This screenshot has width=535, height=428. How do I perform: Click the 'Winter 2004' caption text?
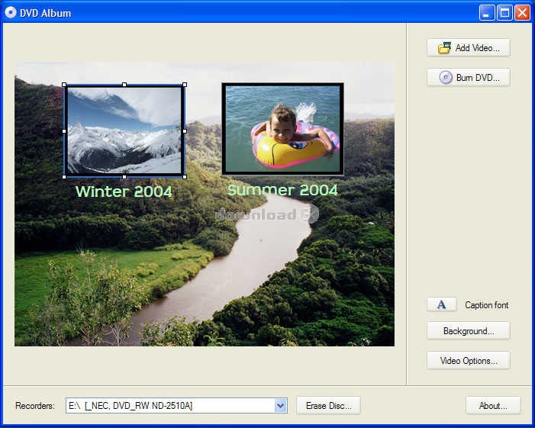tap(124, 191)
